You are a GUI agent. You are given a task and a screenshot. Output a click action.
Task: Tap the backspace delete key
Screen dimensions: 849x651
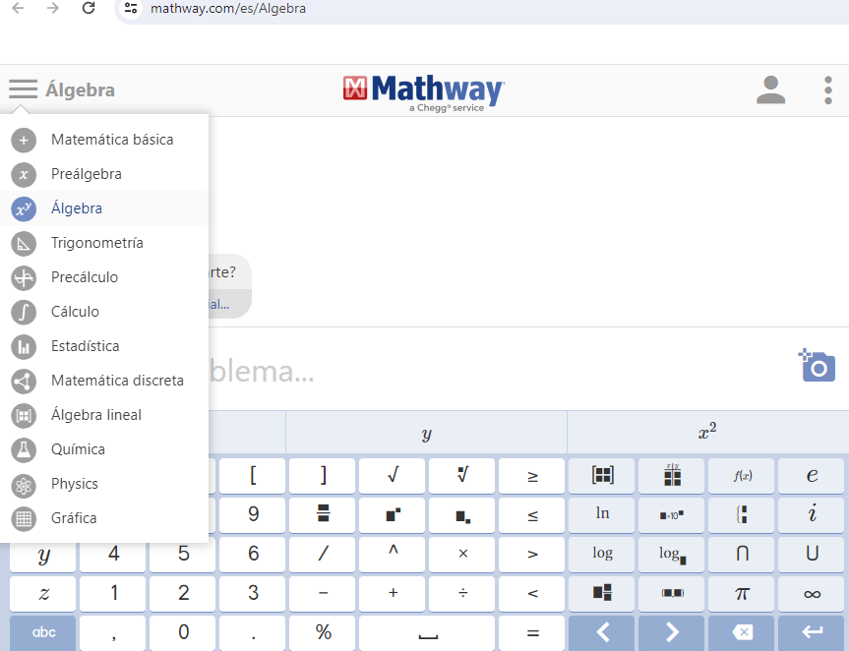(743, 632)
